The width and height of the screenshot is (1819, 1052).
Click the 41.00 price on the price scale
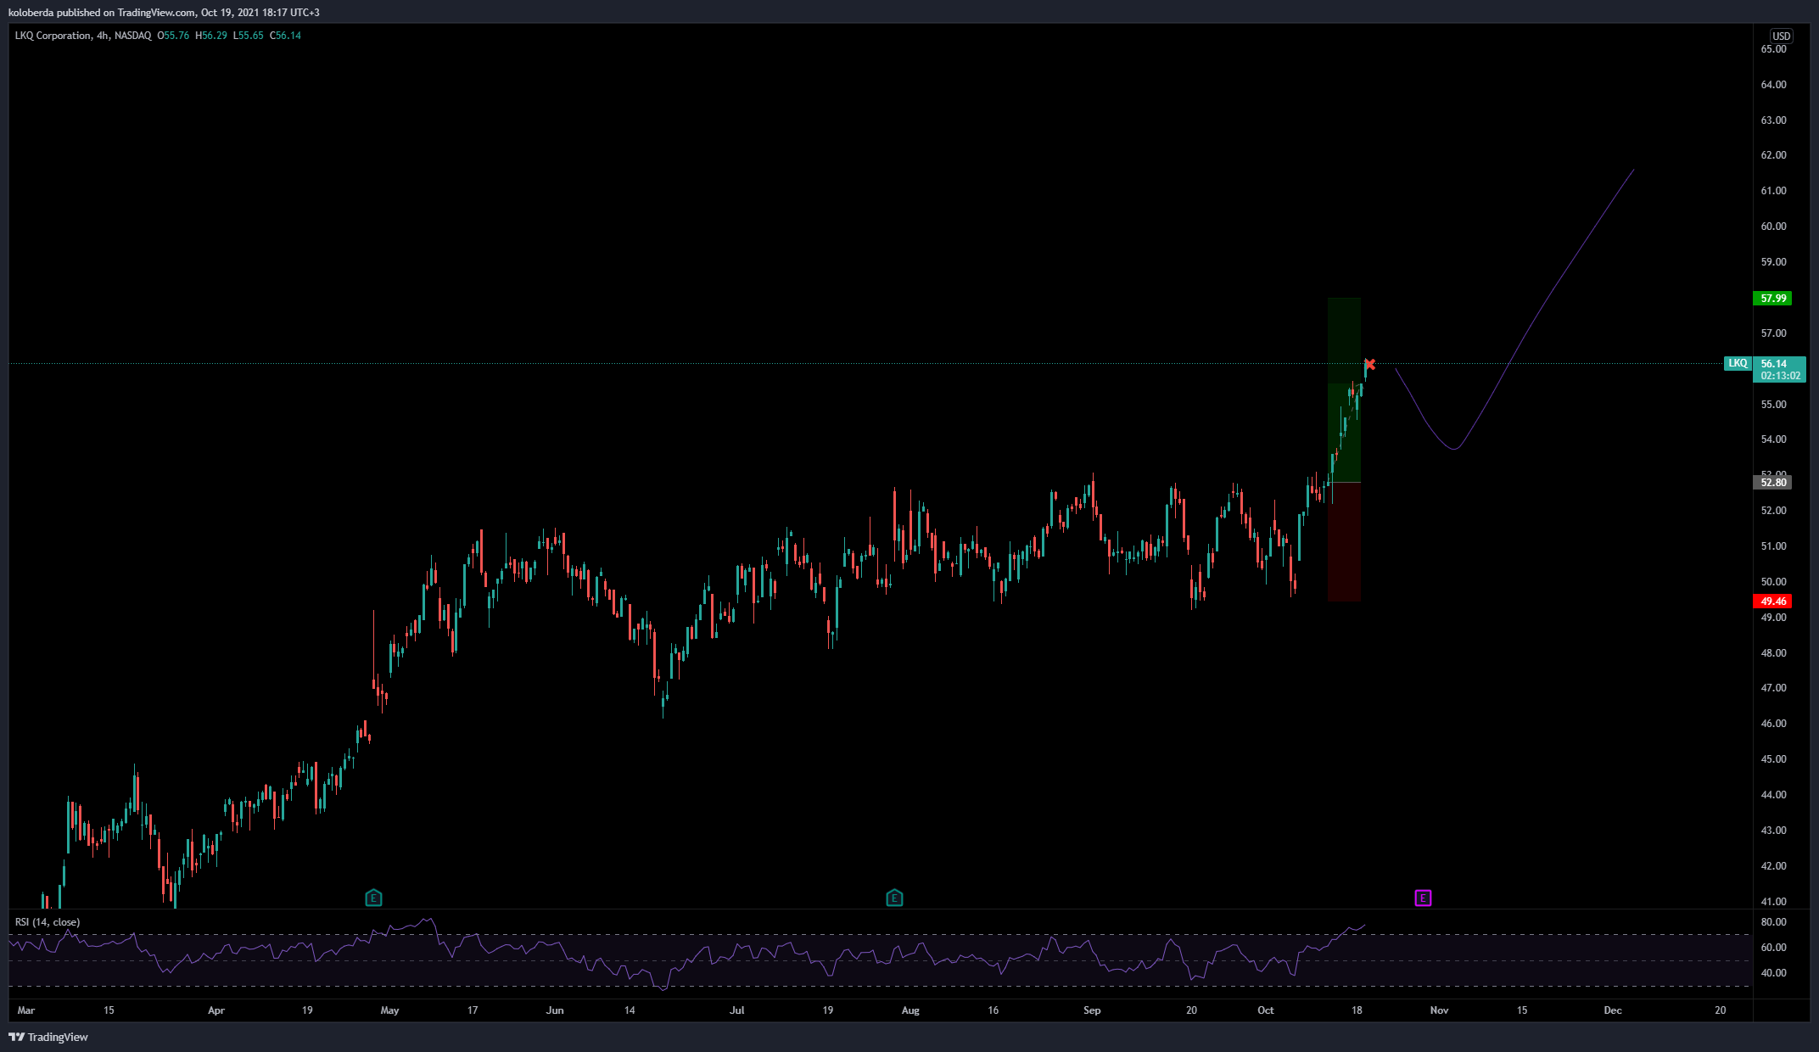[x=1773, y=902]
